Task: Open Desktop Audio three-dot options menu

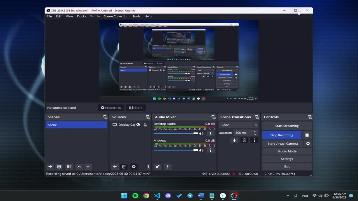Action: [211, 133]
